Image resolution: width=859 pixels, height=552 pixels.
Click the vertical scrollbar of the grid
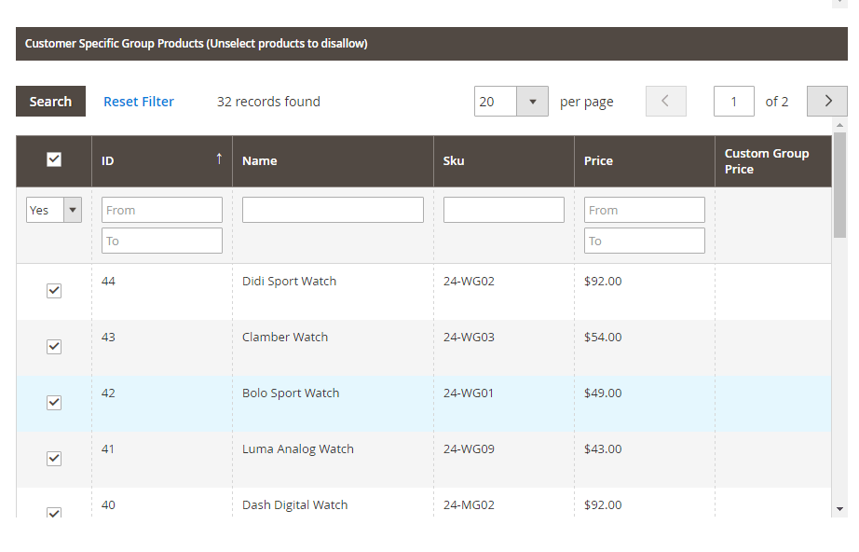tap(840, 186)
